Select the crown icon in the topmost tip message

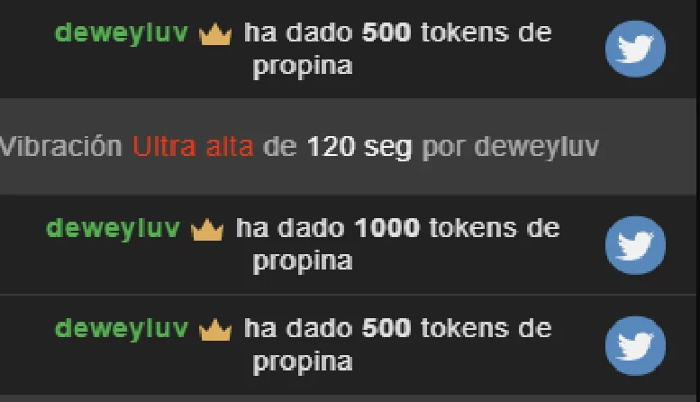[215, 34]
